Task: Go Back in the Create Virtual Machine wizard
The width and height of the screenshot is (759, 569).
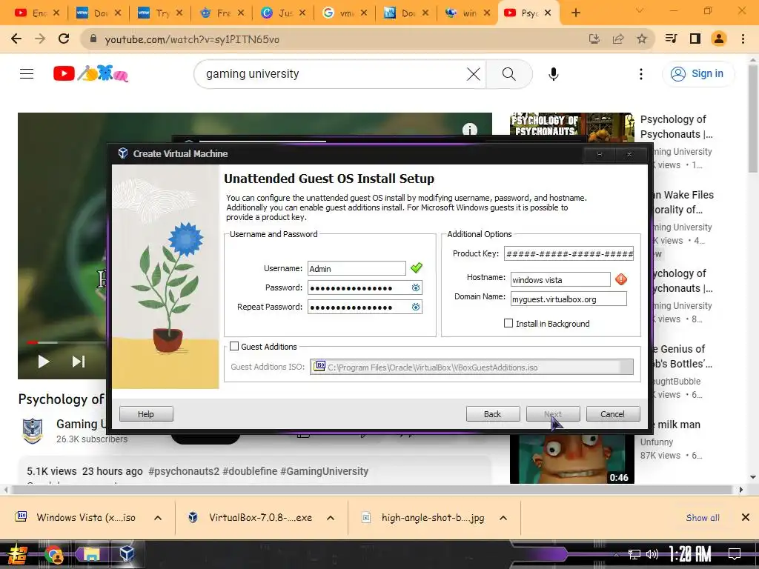Action: 493,414
